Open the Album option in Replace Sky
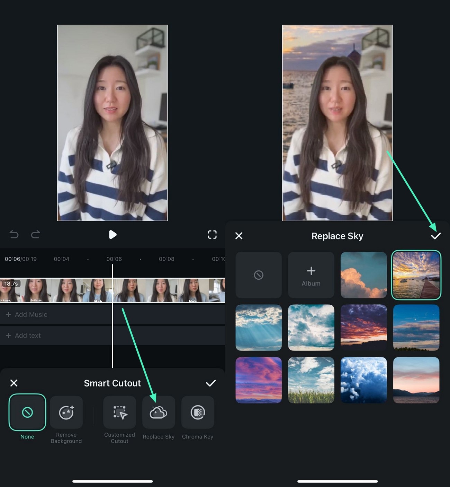Image resolution: width=450 pixels, height=487 pixels. point(311,275)
